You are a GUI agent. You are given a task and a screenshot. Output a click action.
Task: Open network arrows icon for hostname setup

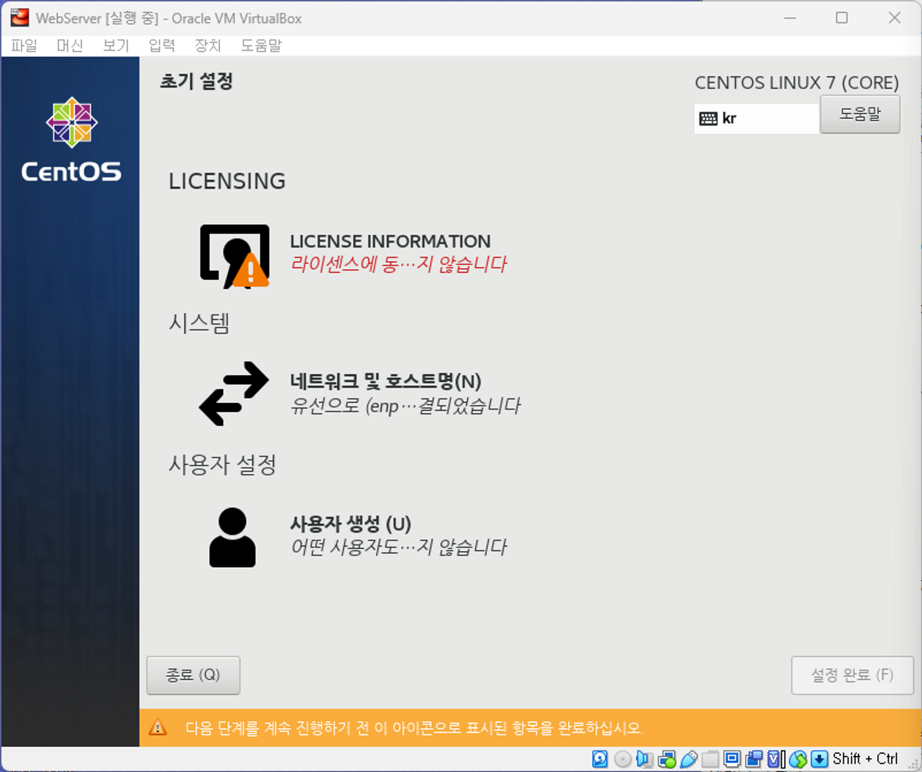(x=233, y=394)
